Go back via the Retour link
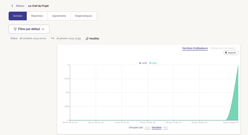The height and width of the screenshot is (135, 248). coord(20,6)
